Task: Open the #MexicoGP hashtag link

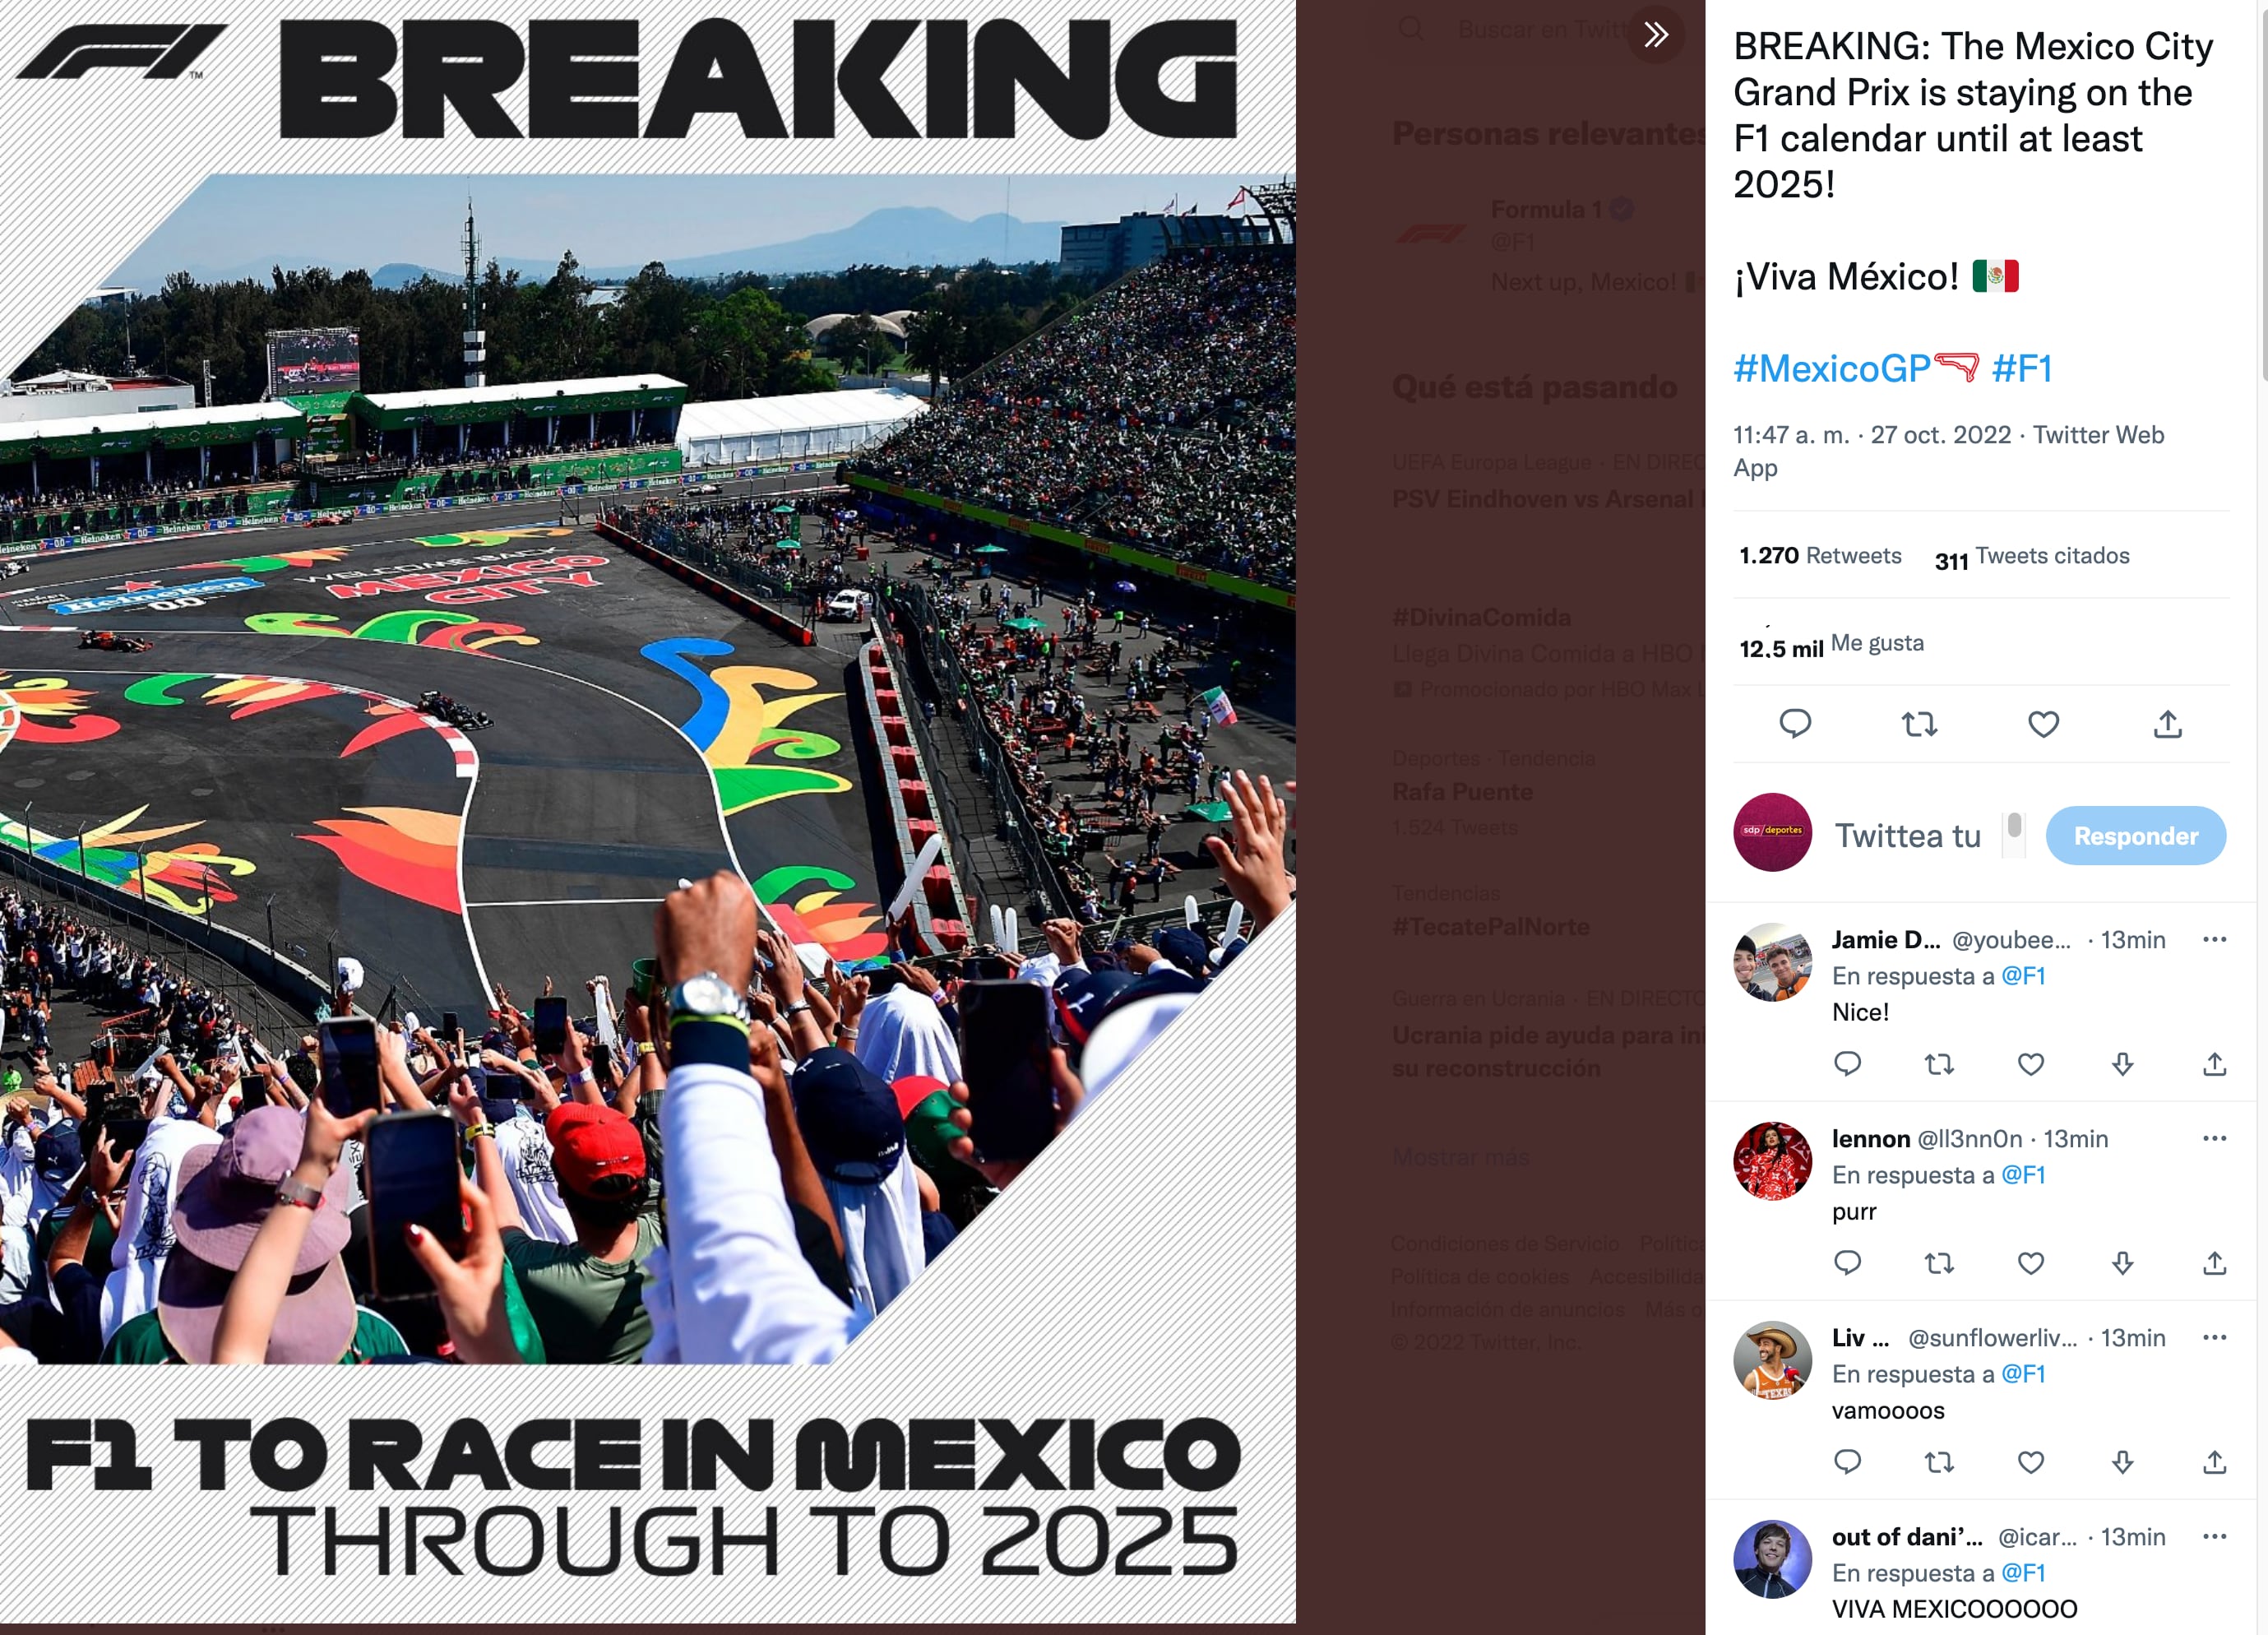Action: pos(1831,369)
